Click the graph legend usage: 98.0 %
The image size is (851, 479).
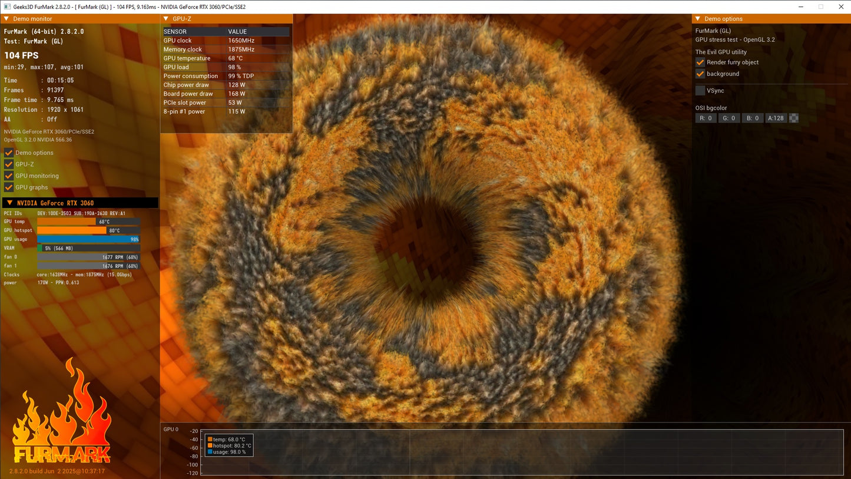(x=227, y=452)
